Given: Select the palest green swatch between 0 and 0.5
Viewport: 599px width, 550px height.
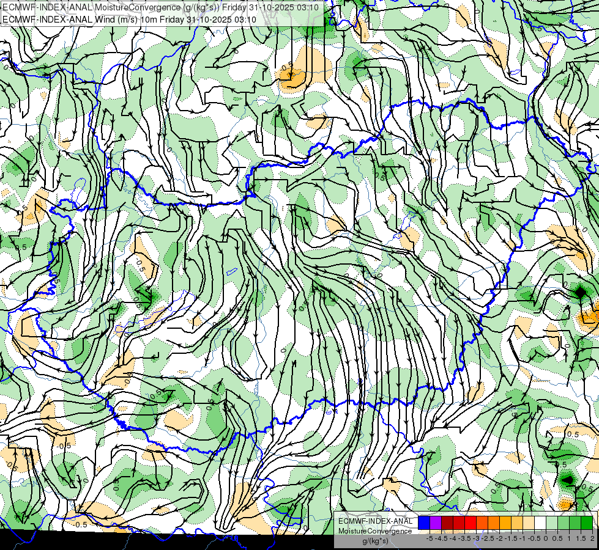Looking at the screenshot, I should point(552,522).
